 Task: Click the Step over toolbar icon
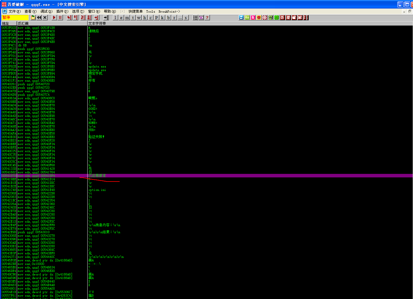76,18
